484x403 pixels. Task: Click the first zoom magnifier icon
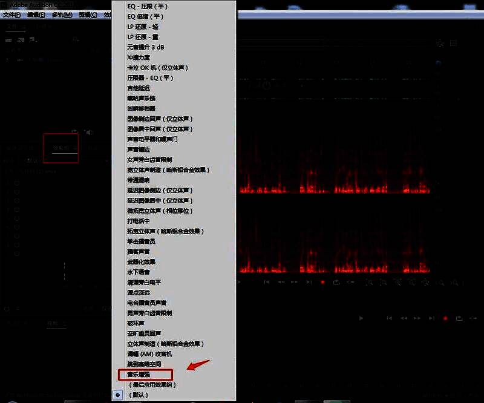coord(368,282)
